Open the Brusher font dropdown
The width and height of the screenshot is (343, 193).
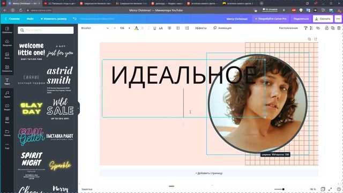(x=95, y=28)
